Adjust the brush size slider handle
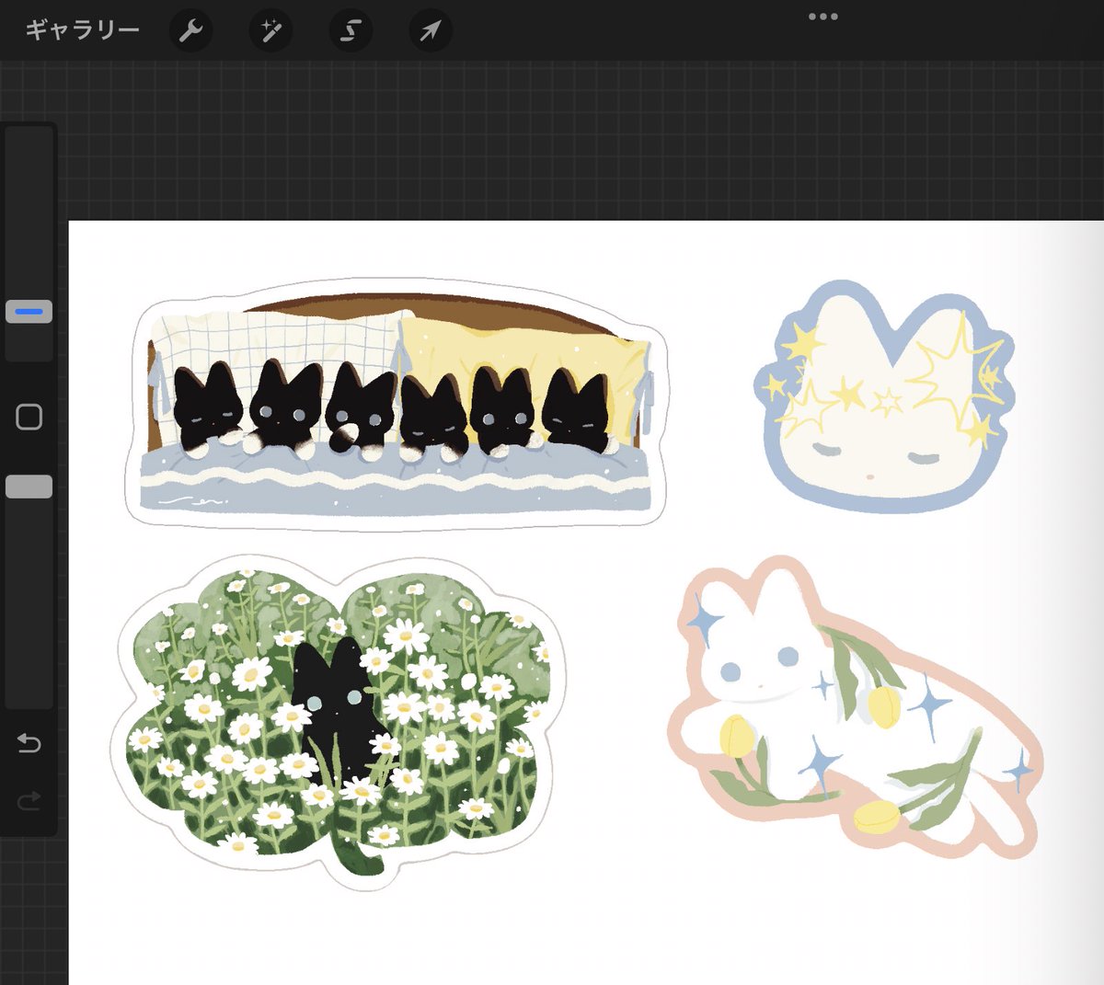1104x985 pixels. tap(29, 312)
